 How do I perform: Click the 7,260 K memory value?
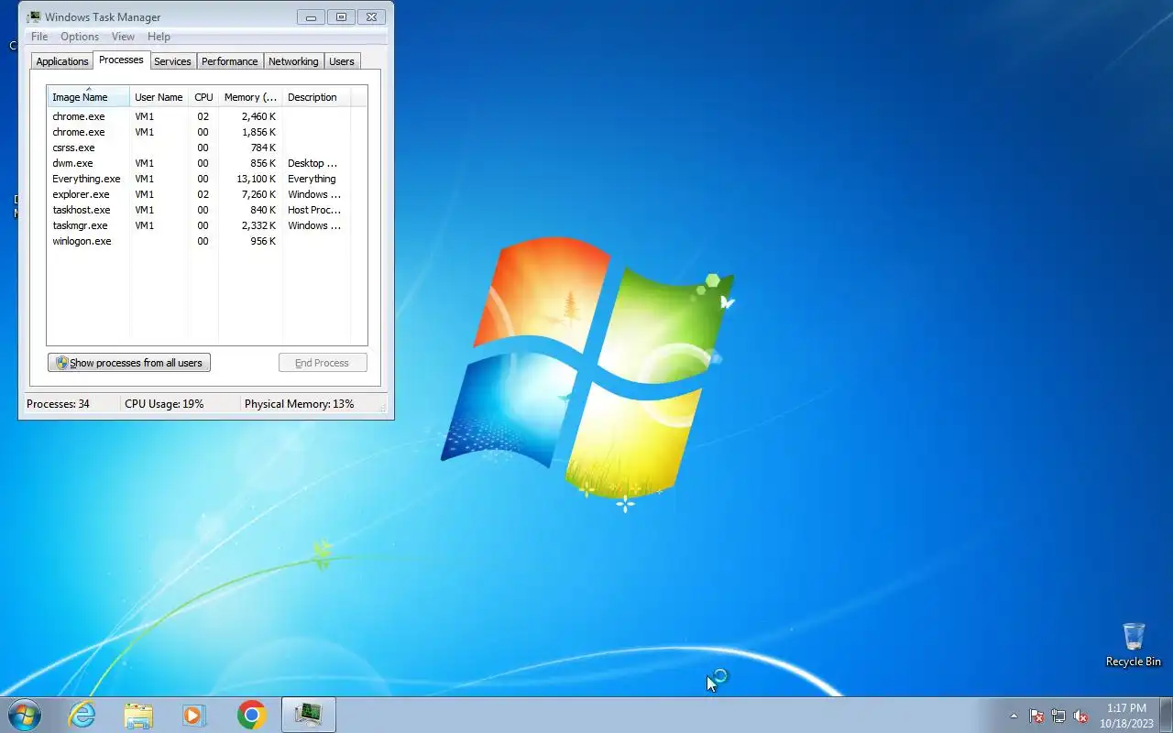258,194
